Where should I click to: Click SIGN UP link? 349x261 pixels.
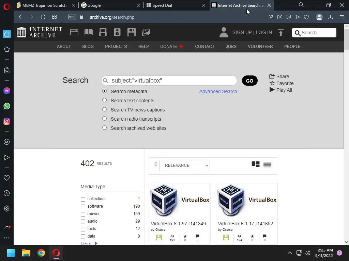[x=242, y=32]
